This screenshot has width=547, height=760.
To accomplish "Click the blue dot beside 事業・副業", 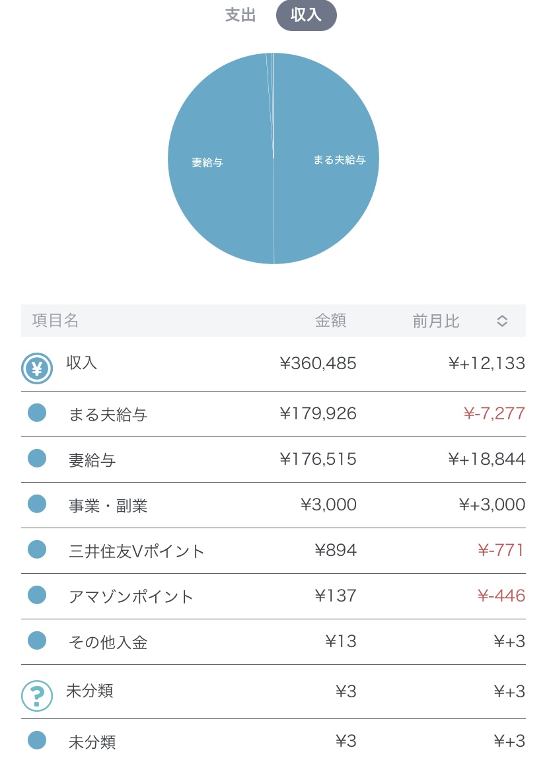I will click(x=37, y=504).
